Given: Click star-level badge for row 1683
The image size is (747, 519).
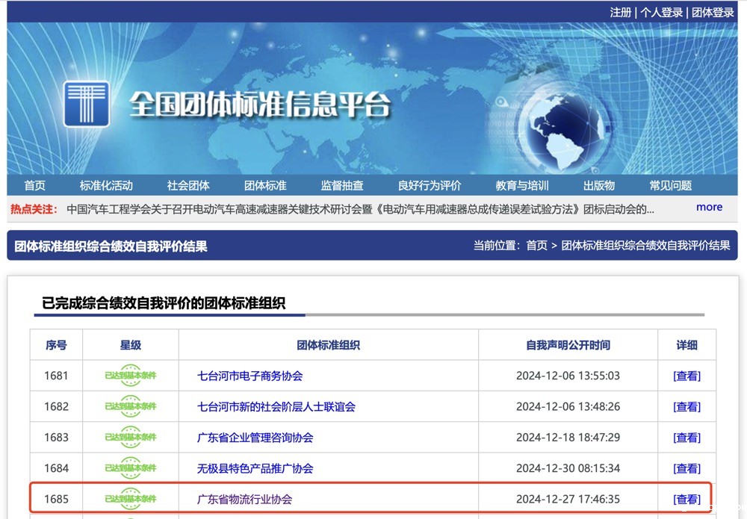Looking at the screenshot, I should coord(131,438).
